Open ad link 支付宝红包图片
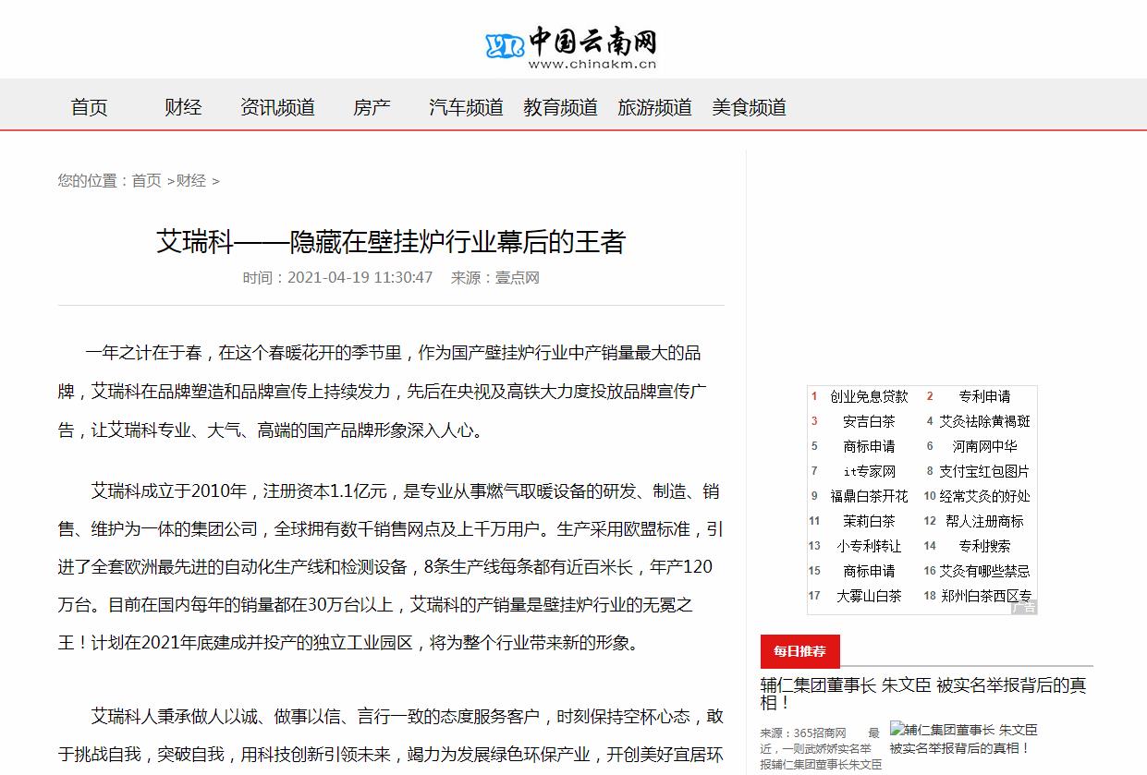 [984, 471]
